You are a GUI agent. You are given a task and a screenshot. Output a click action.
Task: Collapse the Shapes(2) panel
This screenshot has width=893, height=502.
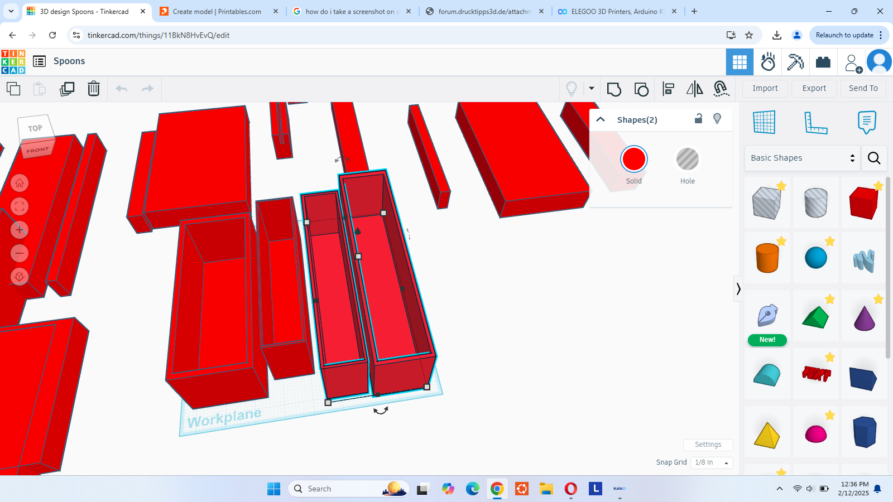601,119
